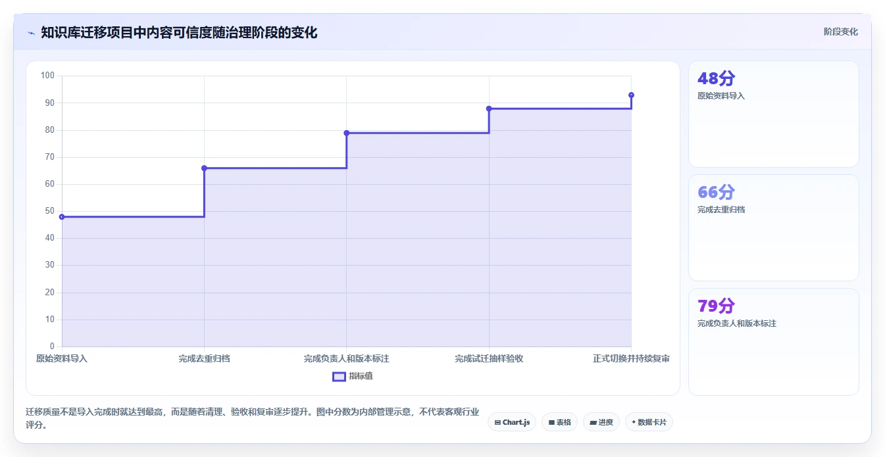Screen dimensions: 885x457
Task: Select the Chart.js tag chip
Action: 512,422
